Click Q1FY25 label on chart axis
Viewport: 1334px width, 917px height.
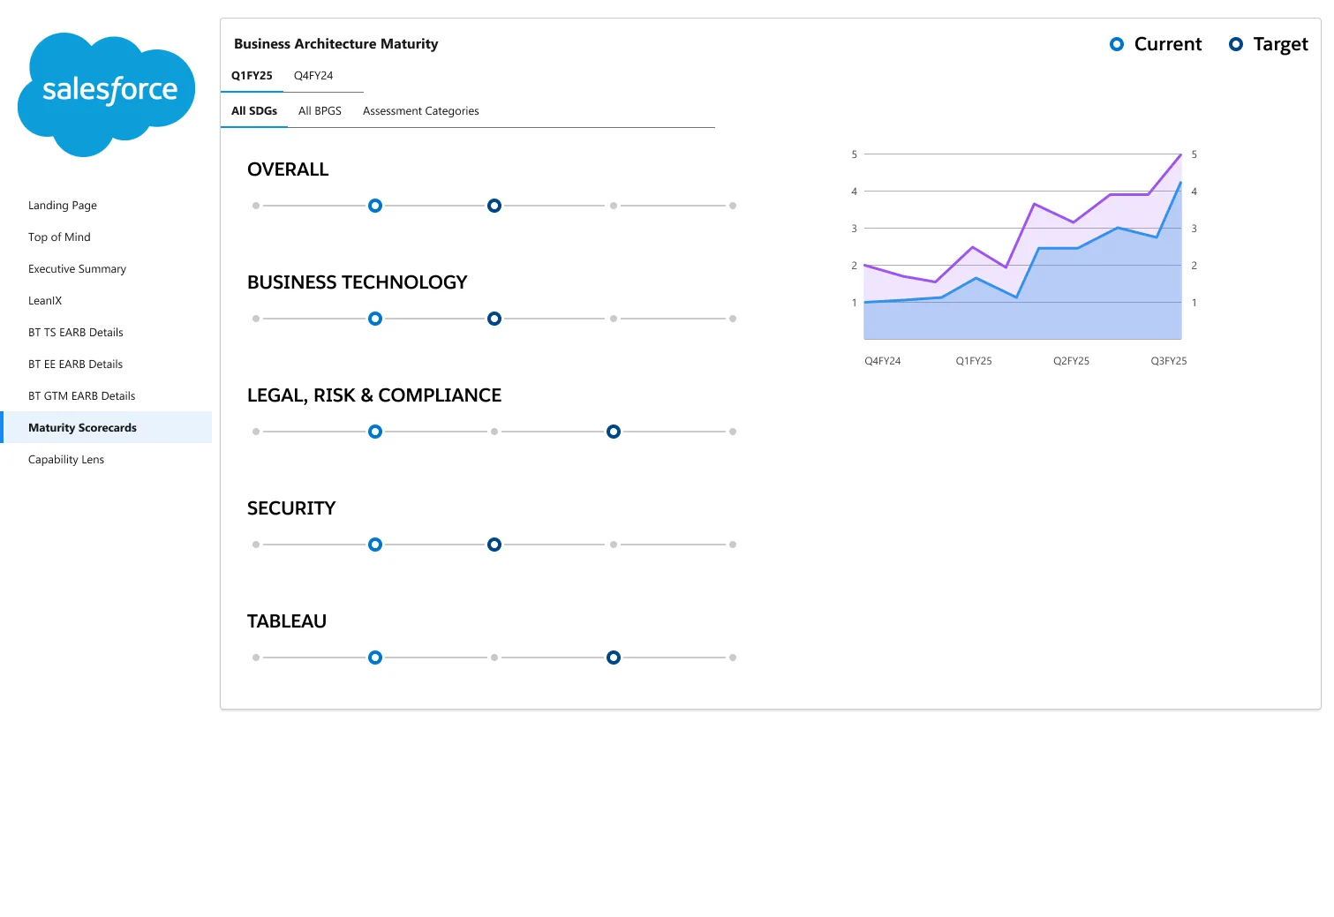974,361
